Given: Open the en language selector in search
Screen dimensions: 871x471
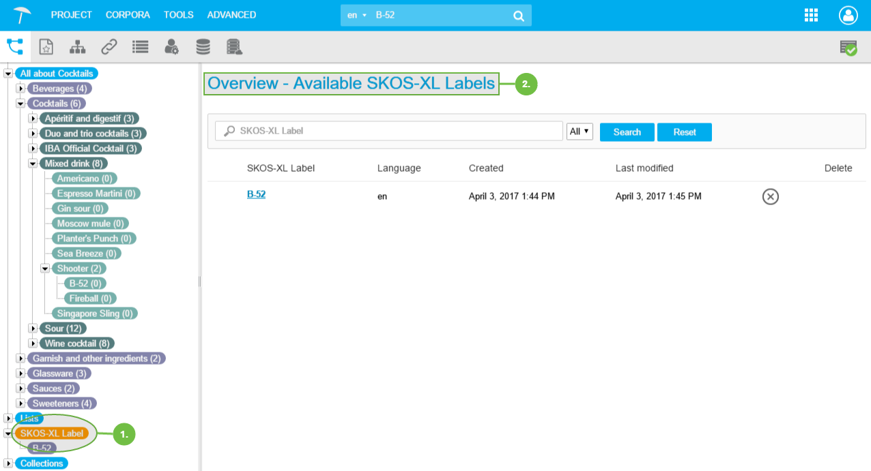Looking at the screenshot, I should pyautogui.click(x=356, y=15).
